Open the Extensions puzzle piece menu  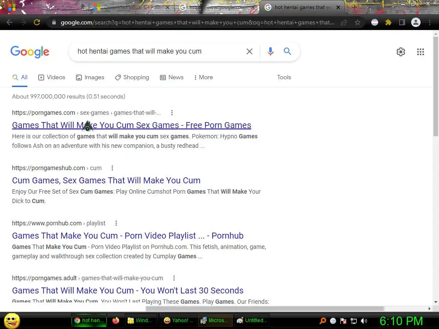pos(388,22)
